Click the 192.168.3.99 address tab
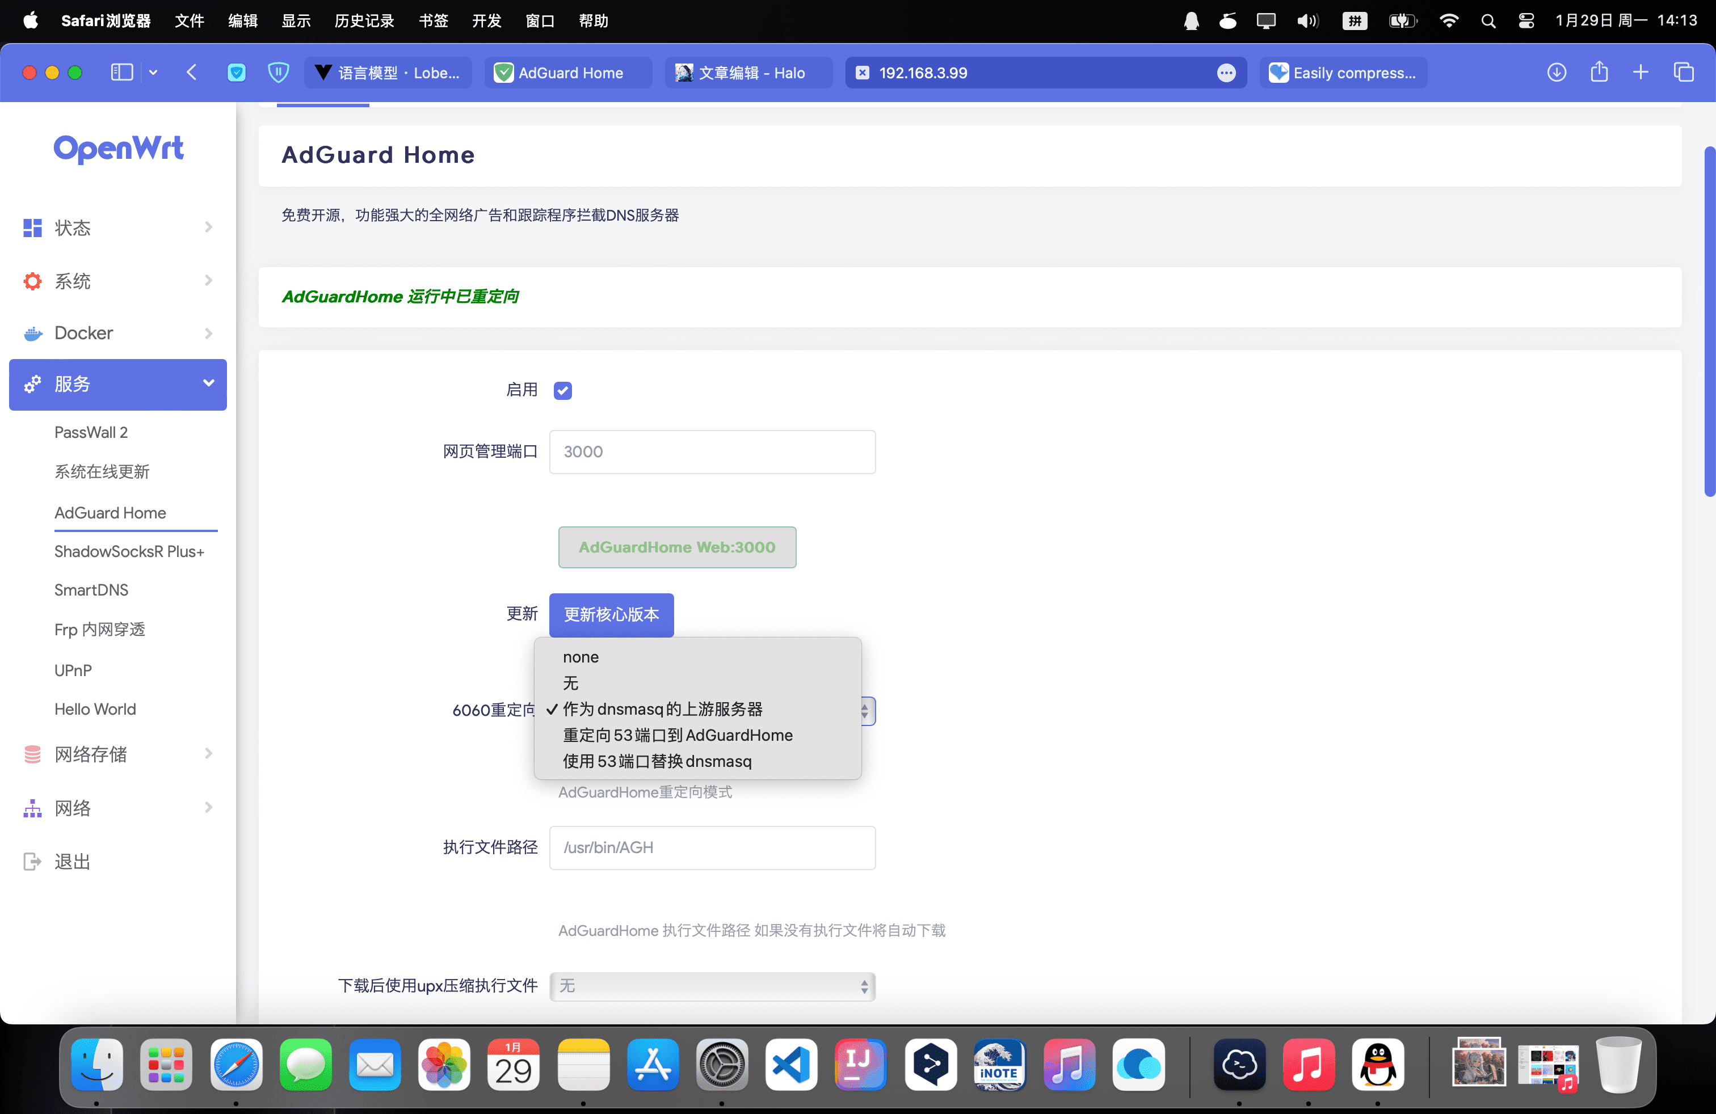 coord(1045,73)
